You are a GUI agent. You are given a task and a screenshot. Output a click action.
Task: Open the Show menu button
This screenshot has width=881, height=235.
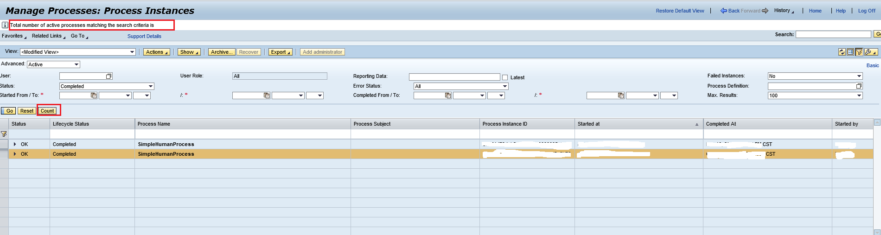pos(189,52)
